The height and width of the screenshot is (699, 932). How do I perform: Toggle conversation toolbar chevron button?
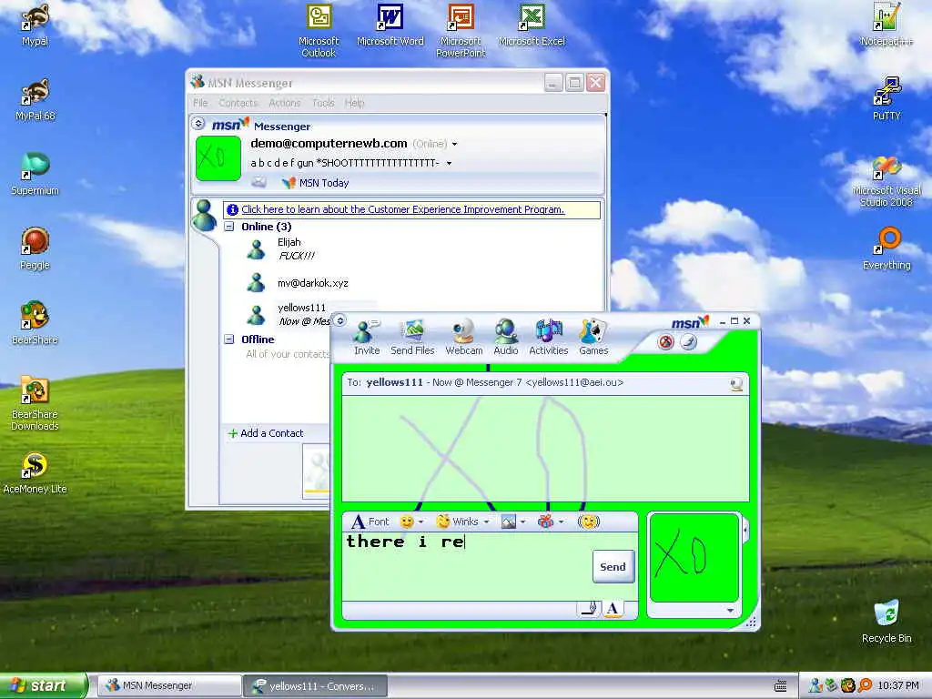pyautogui.click(x=340, y=320)
